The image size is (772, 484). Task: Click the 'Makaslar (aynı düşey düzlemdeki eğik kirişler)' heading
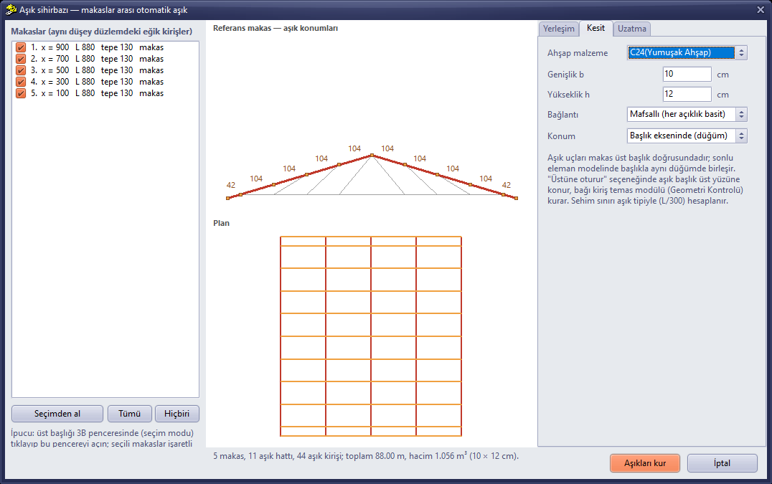pyautogui.click(x=101, y=32)
